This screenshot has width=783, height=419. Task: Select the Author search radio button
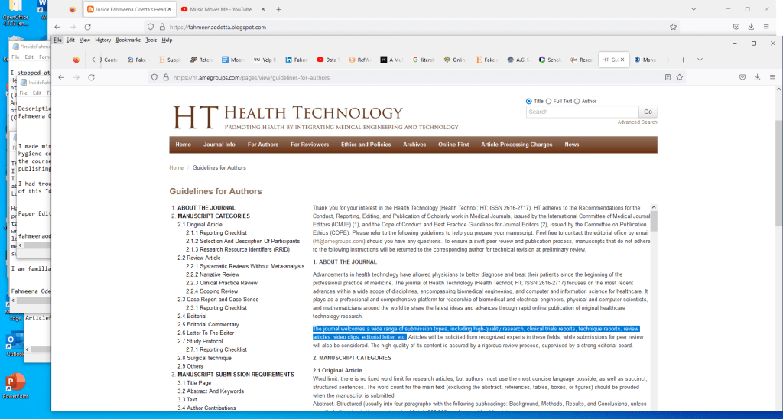point(577,102)
